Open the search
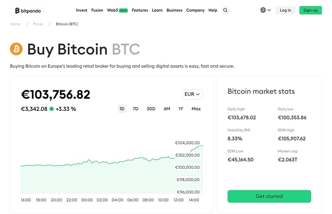Screen dimensions: 332x214 click(x=225, y=10)
